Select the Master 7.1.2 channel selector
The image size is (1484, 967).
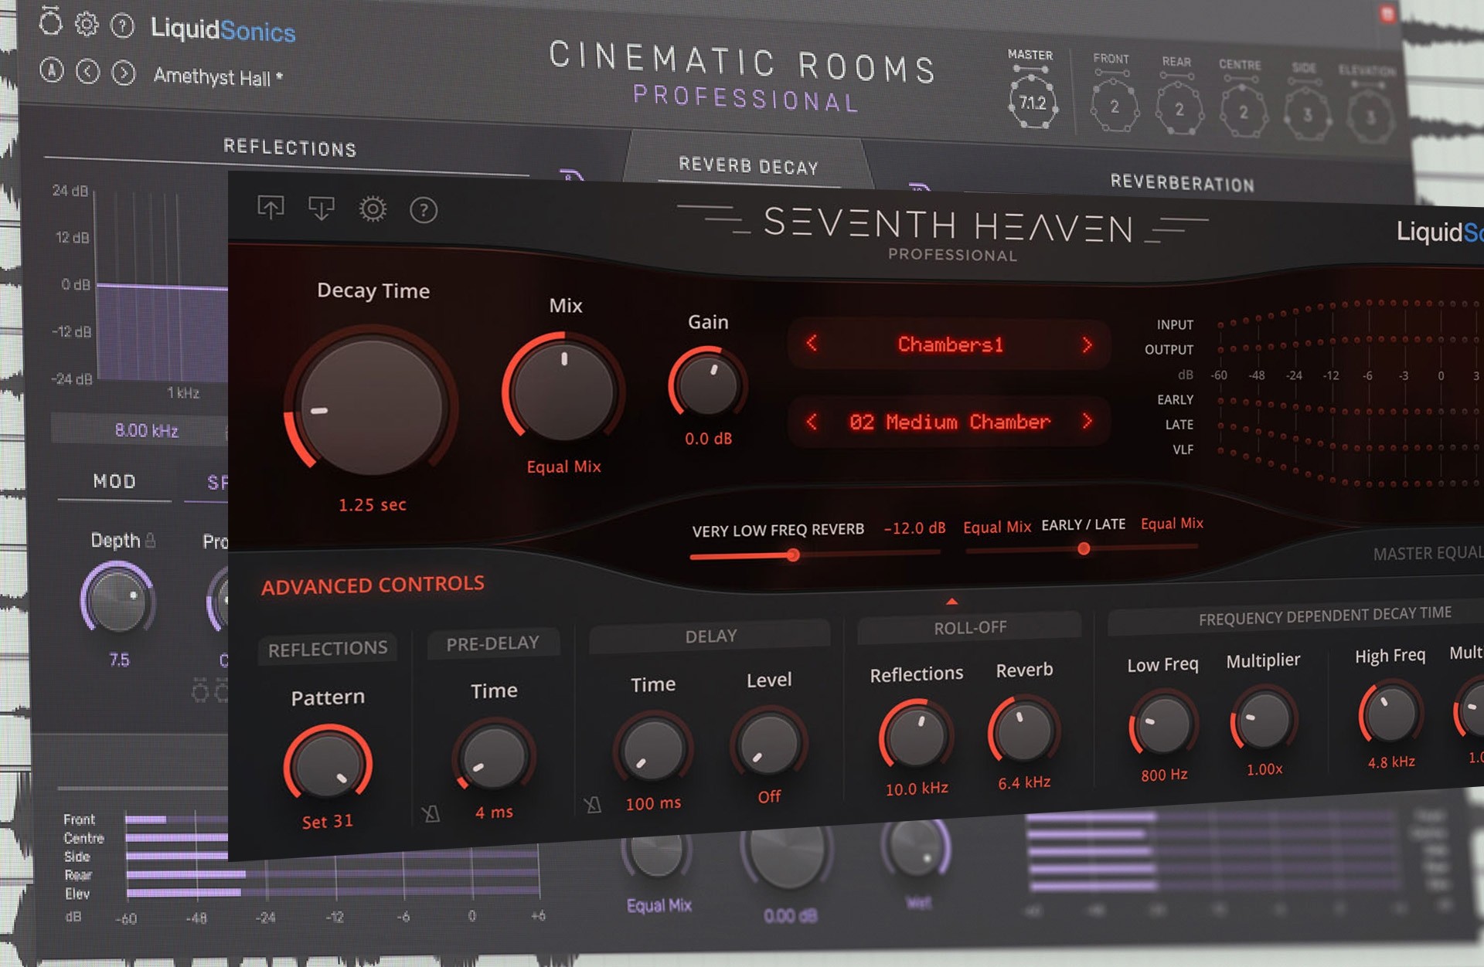click(1032, 101)
